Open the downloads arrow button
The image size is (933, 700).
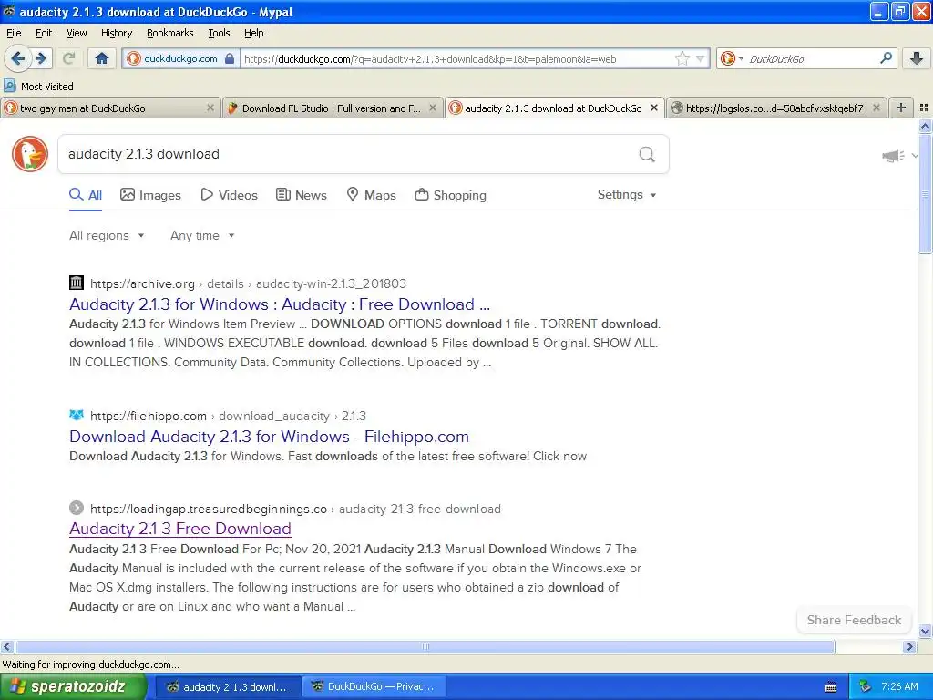click(917, 58)
